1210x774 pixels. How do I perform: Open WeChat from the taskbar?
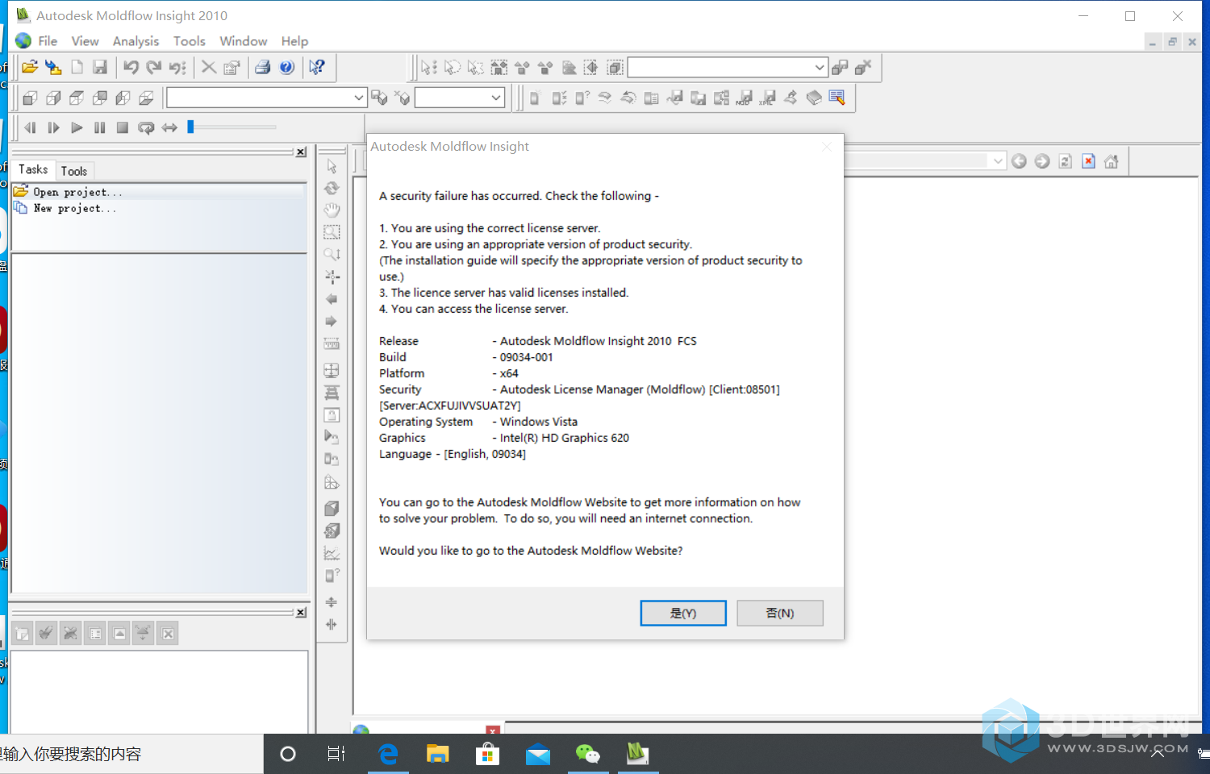point(588,754)
